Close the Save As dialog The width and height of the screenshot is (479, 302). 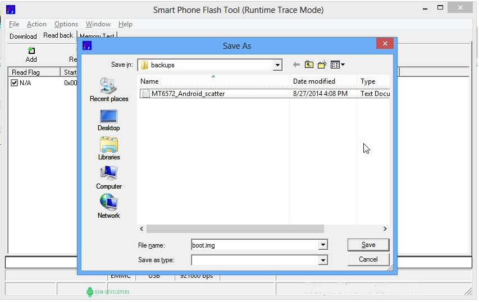click(385, 44)
